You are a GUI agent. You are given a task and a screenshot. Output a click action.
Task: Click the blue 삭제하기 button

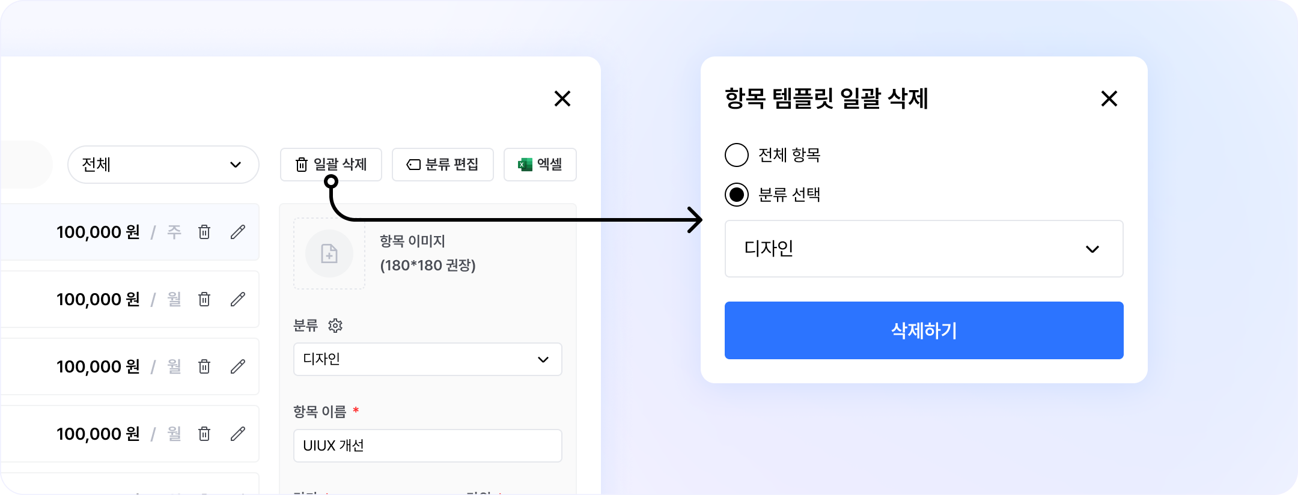(924, 330)
